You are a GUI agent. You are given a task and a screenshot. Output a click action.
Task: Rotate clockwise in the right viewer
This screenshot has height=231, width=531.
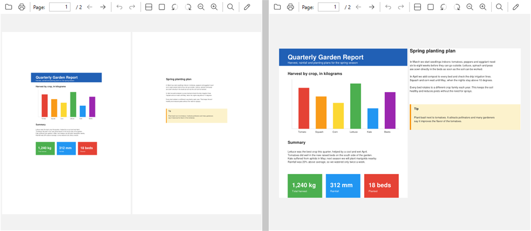[457, 7]
